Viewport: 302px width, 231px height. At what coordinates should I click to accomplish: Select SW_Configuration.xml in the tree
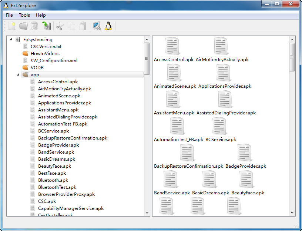54,60
